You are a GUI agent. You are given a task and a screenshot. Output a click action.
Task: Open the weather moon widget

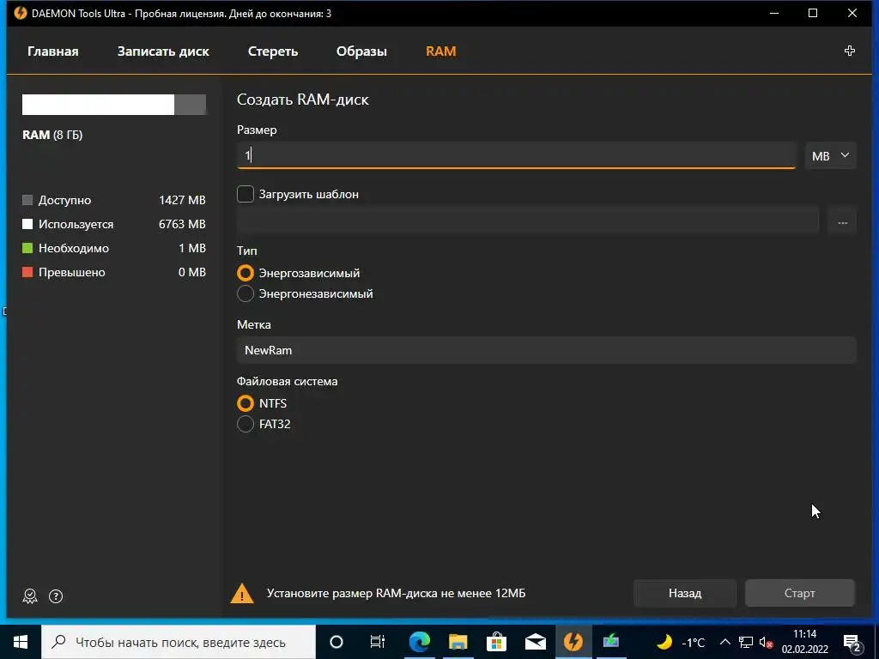coord(664,642)
